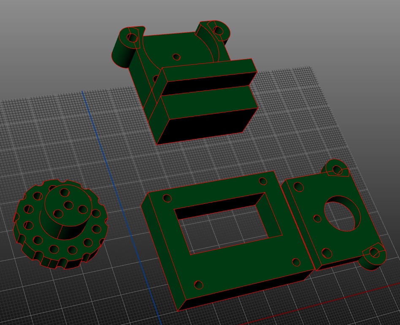Click the plate's top-left corner screw hole
Screen dimensions: 400x325
pos(300,187)
